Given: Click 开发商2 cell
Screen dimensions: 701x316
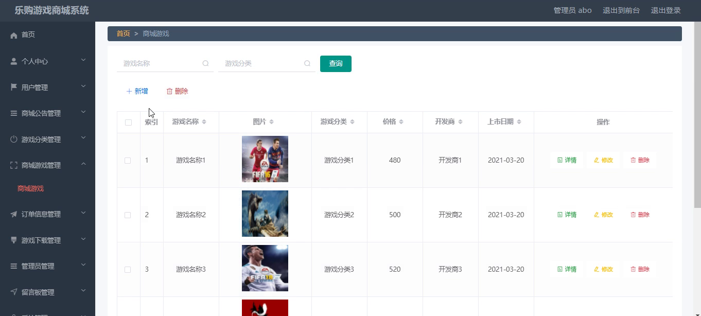Looking at the screenshot, I should [450, 215].
